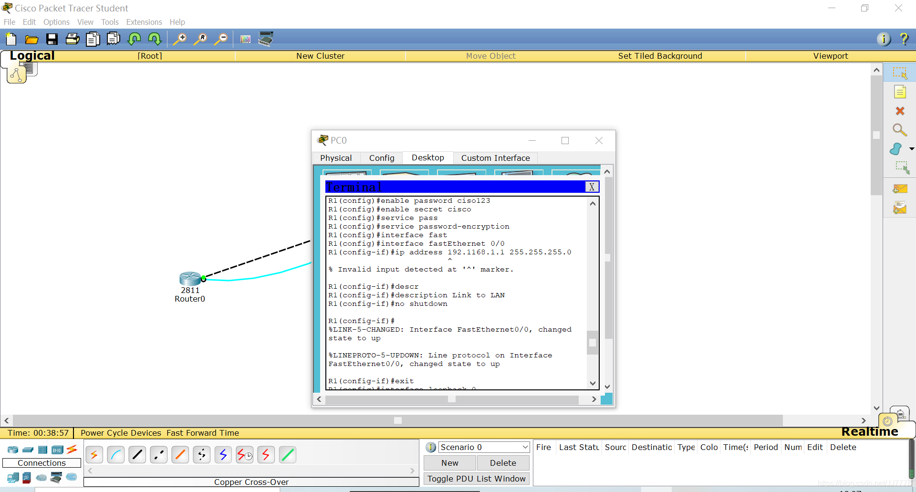
Task: Choose the Copper Straight-Through cable
Action: 137,455
